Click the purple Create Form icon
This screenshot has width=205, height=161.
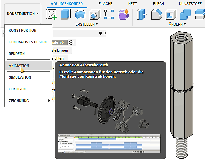point(124,15)
